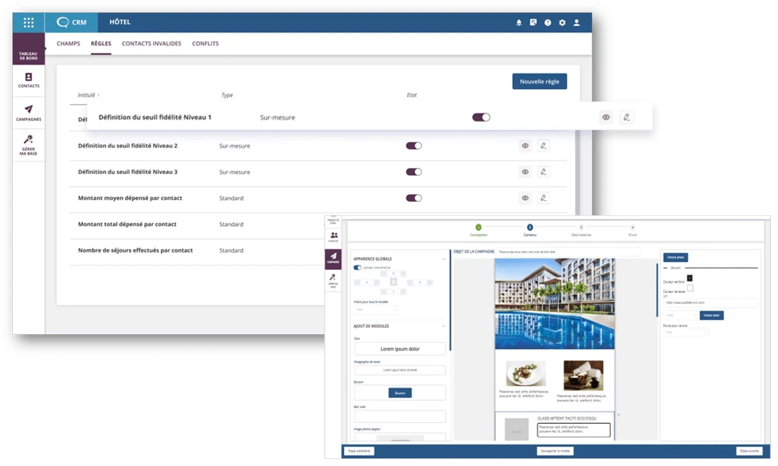Click the Nouvelle règle button

pos(540,82)
